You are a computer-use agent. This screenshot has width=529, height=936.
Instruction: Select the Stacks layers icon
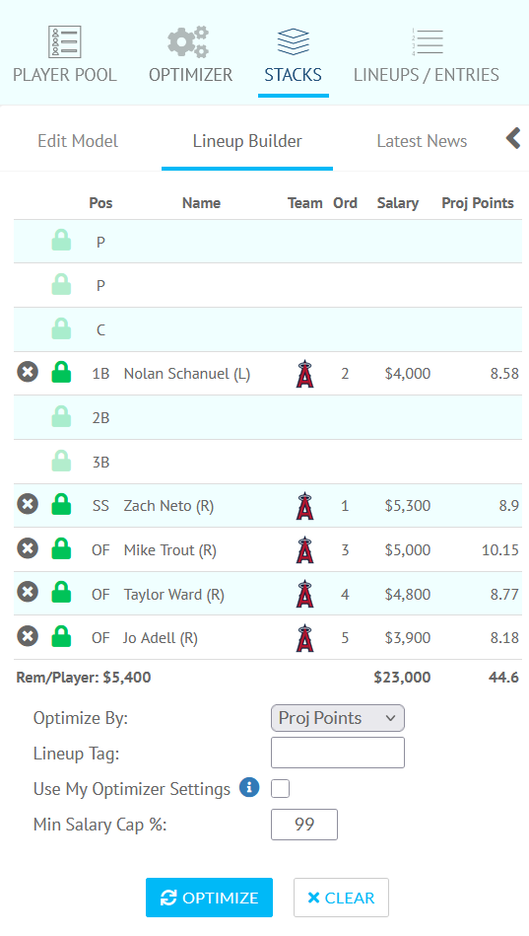293,41
